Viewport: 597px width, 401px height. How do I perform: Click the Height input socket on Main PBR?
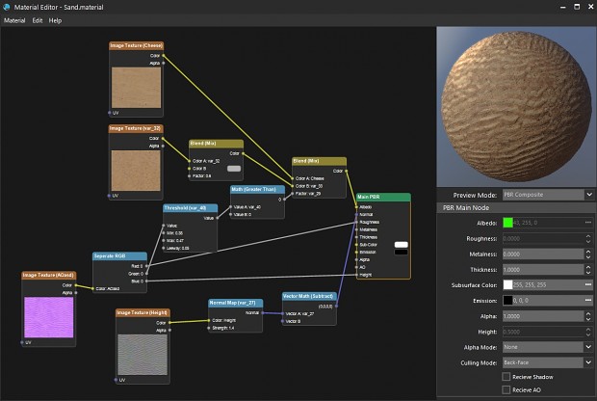pos(356,275)
